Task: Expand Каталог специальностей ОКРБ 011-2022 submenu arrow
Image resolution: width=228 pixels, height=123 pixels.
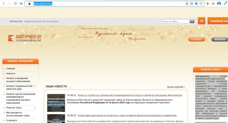Action: click(x=35, y=86)
